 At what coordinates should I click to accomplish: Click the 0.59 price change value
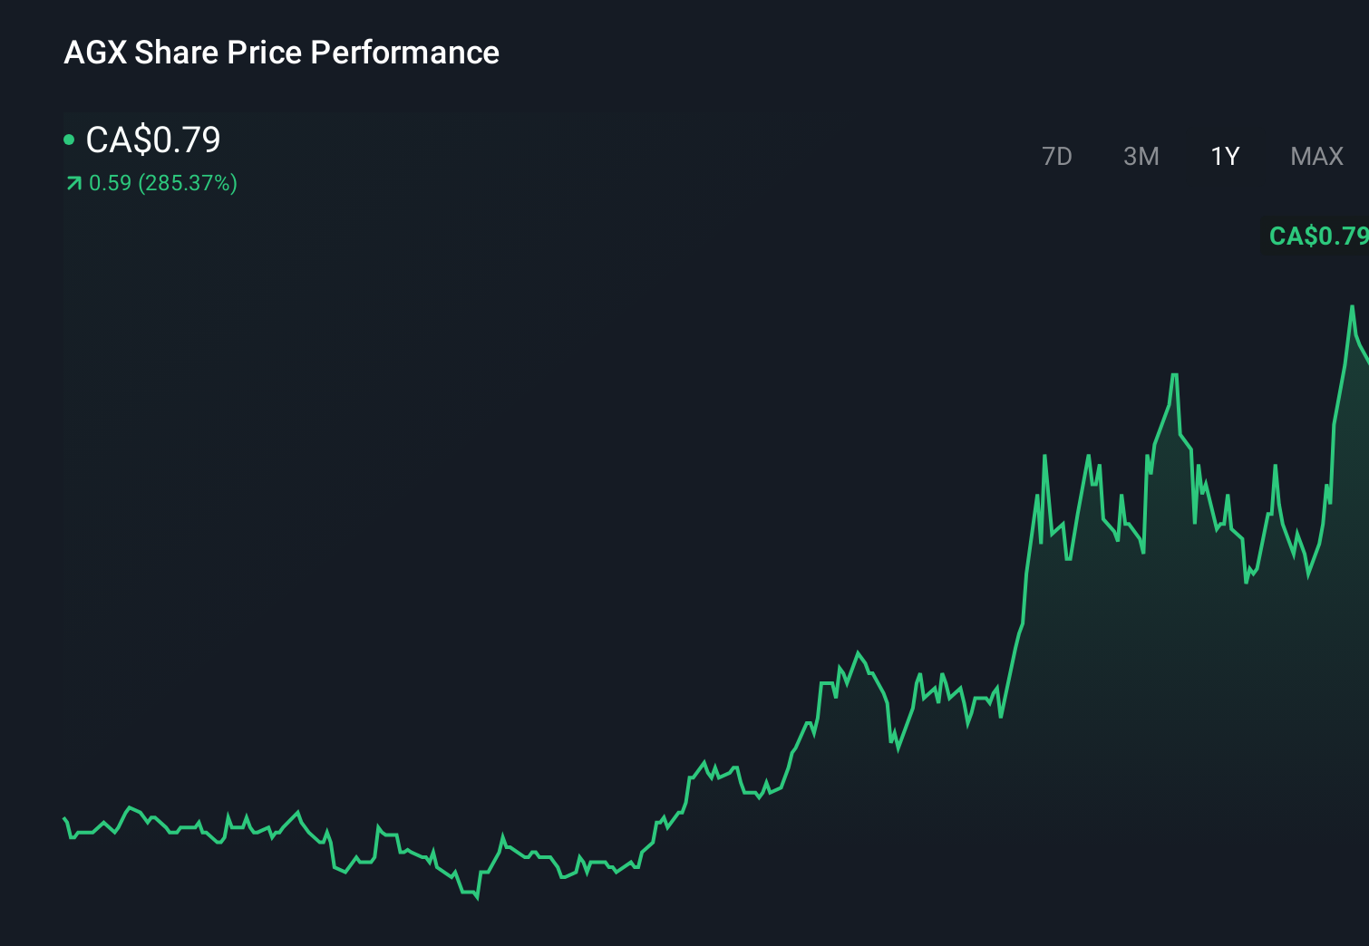[x=109, y=183]
